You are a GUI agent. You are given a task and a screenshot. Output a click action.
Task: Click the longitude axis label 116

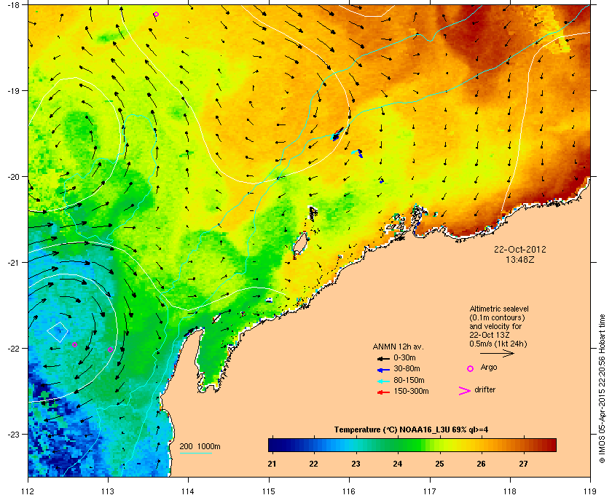coord(349,491)
